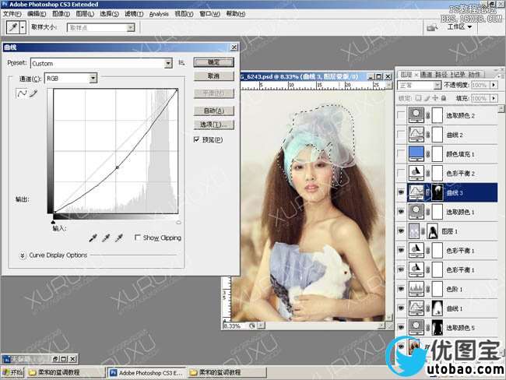Click the 取消 cancel button

tap(213, 76)
